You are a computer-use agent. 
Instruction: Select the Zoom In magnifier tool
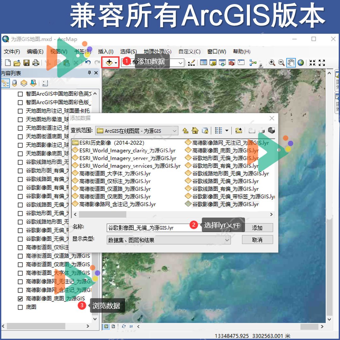272,63
